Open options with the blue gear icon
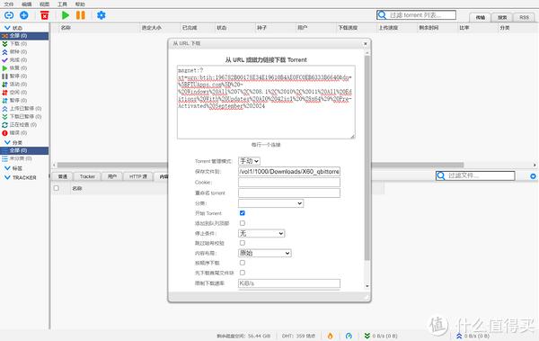The image size is (539, 341). pos(102,15)
